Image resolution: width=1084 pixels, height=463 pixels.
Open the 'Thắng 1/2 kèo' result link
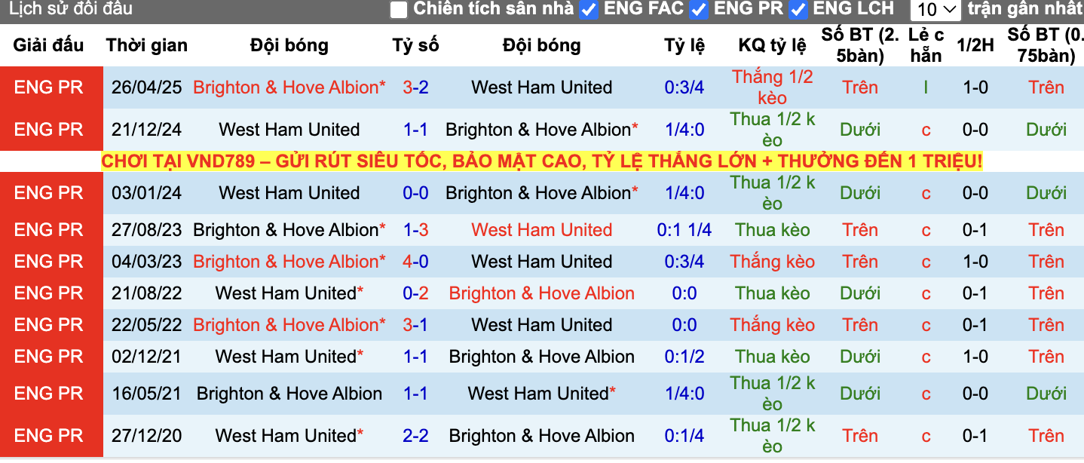point(773,86)
